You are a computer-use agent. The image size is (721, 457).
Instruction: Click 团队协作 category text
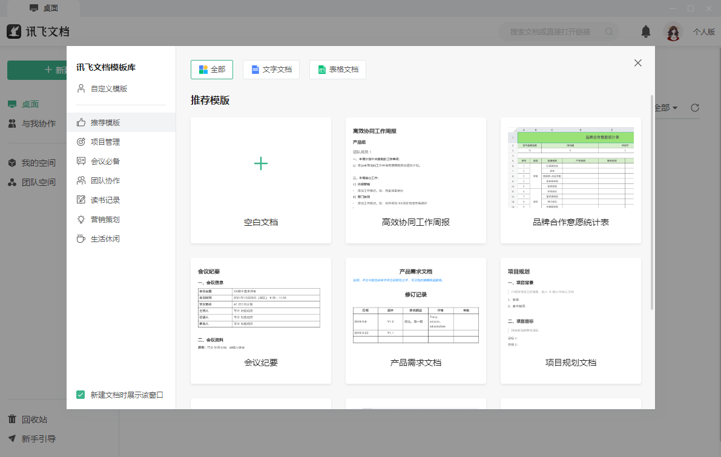point(105,180)
